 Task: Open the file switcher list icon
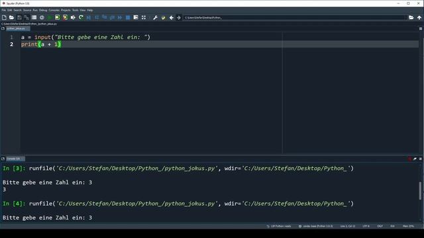(x=34, y=18)
